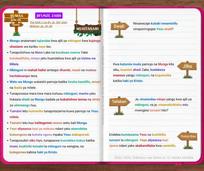Click the JUNI 26 date plank

[16, 20]
